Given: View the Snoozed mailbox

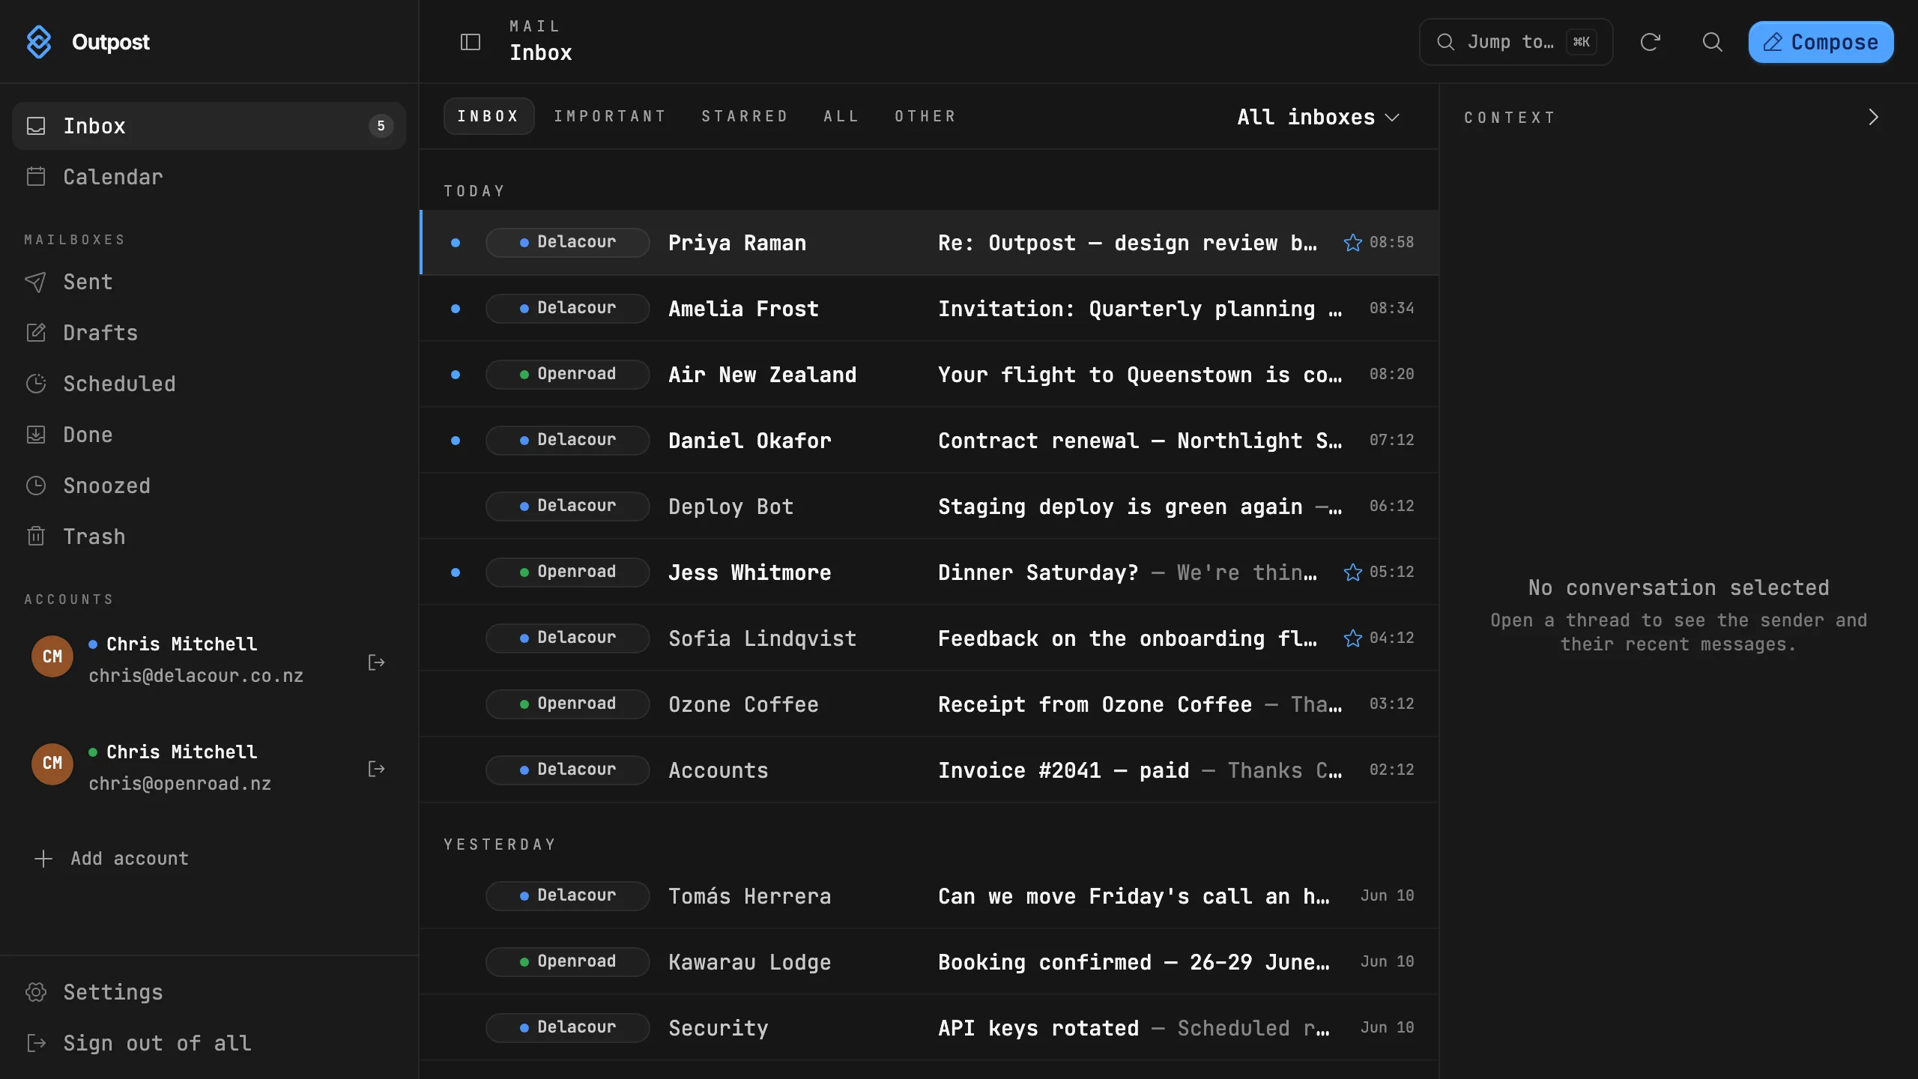Looking at the screenshot, I should tap(209, 486).
